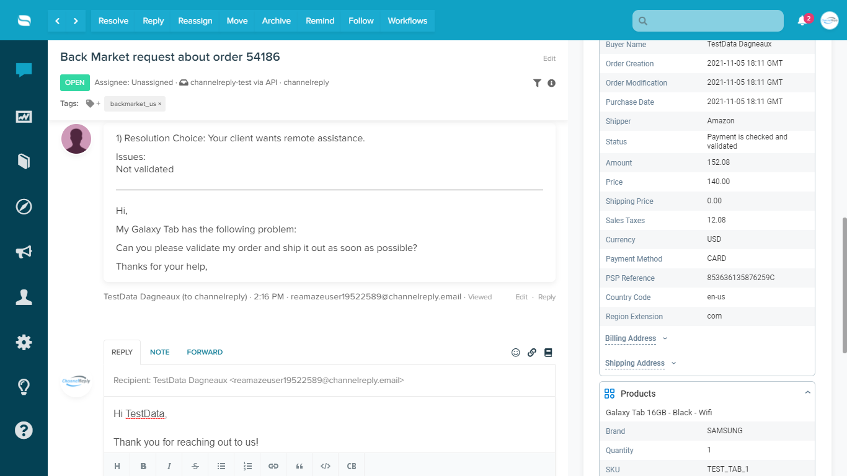
Task: Open ChannelReply account avatar menu
Action: [x=830, y=20]
